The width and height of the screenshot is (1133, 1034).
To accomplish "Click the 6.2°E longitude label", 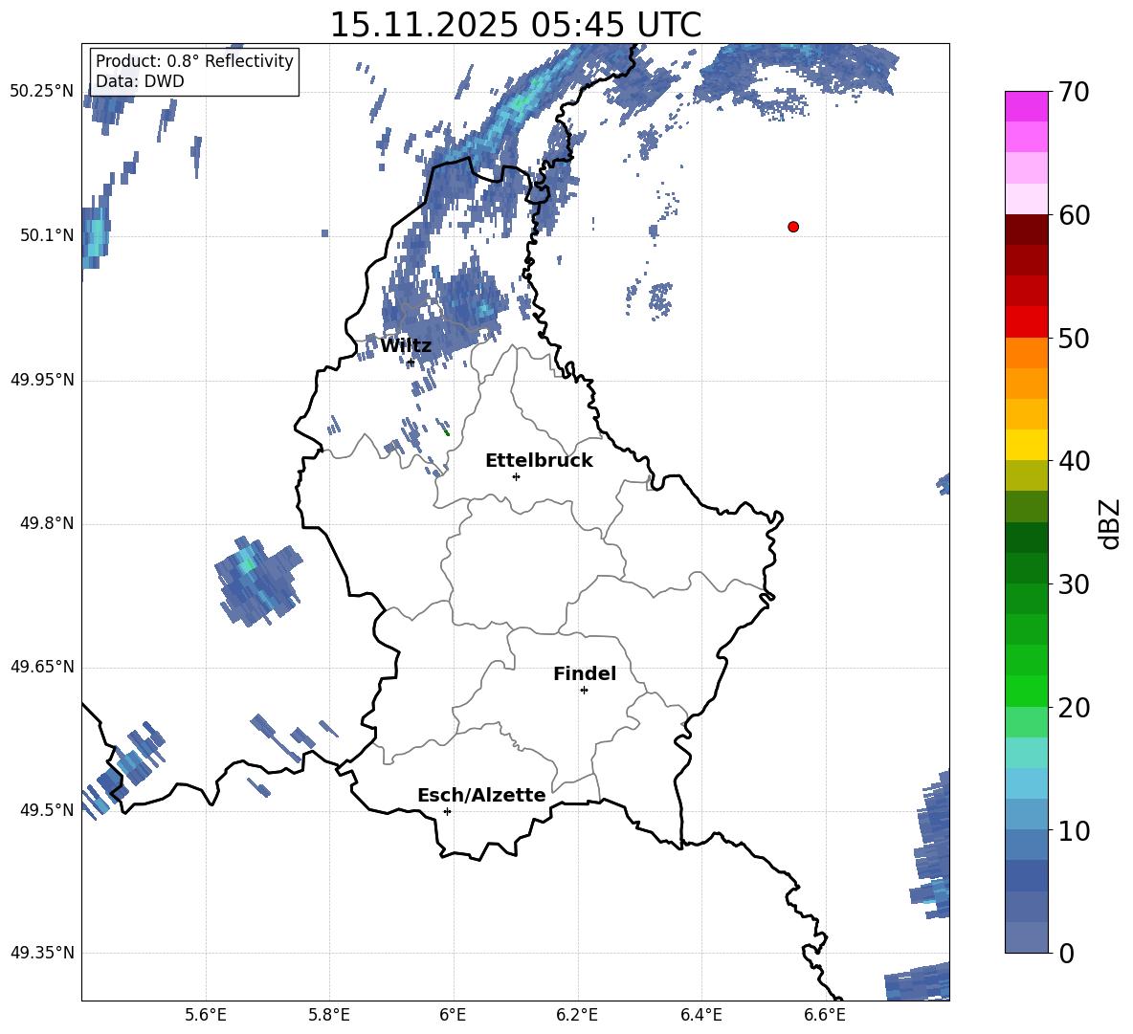I will coord(577,1016).
